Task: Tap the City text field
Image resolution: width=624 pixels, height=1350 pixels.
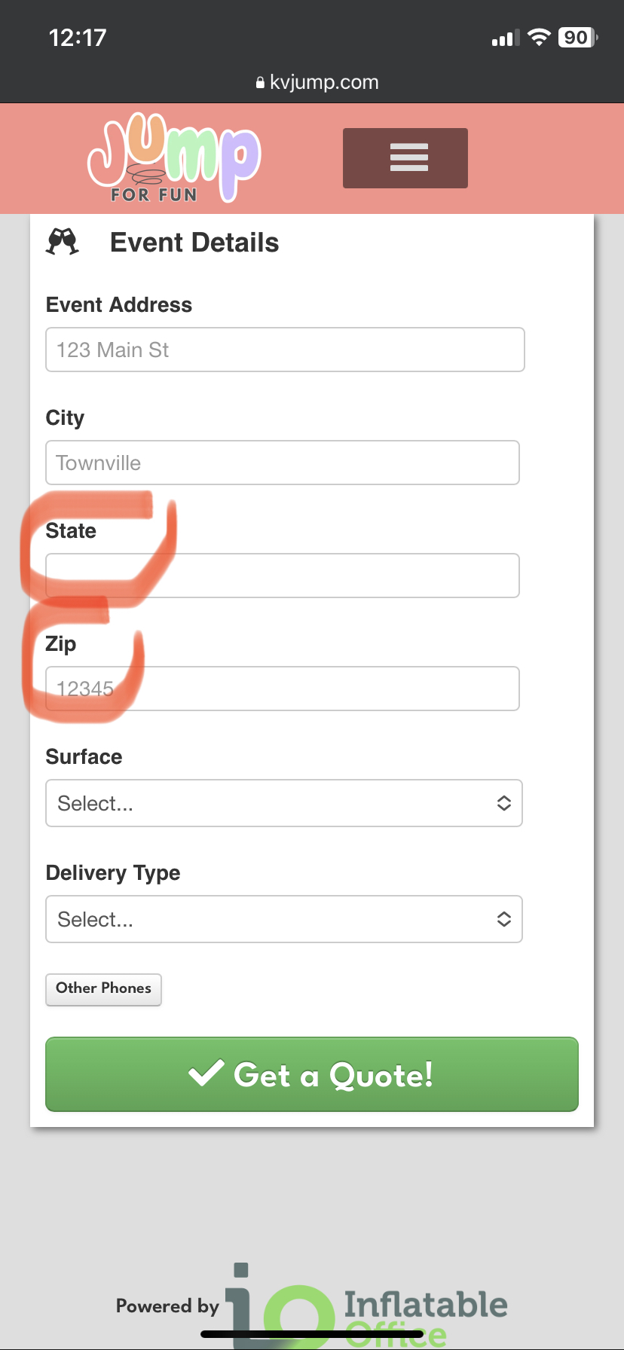Action: [282, 463]
